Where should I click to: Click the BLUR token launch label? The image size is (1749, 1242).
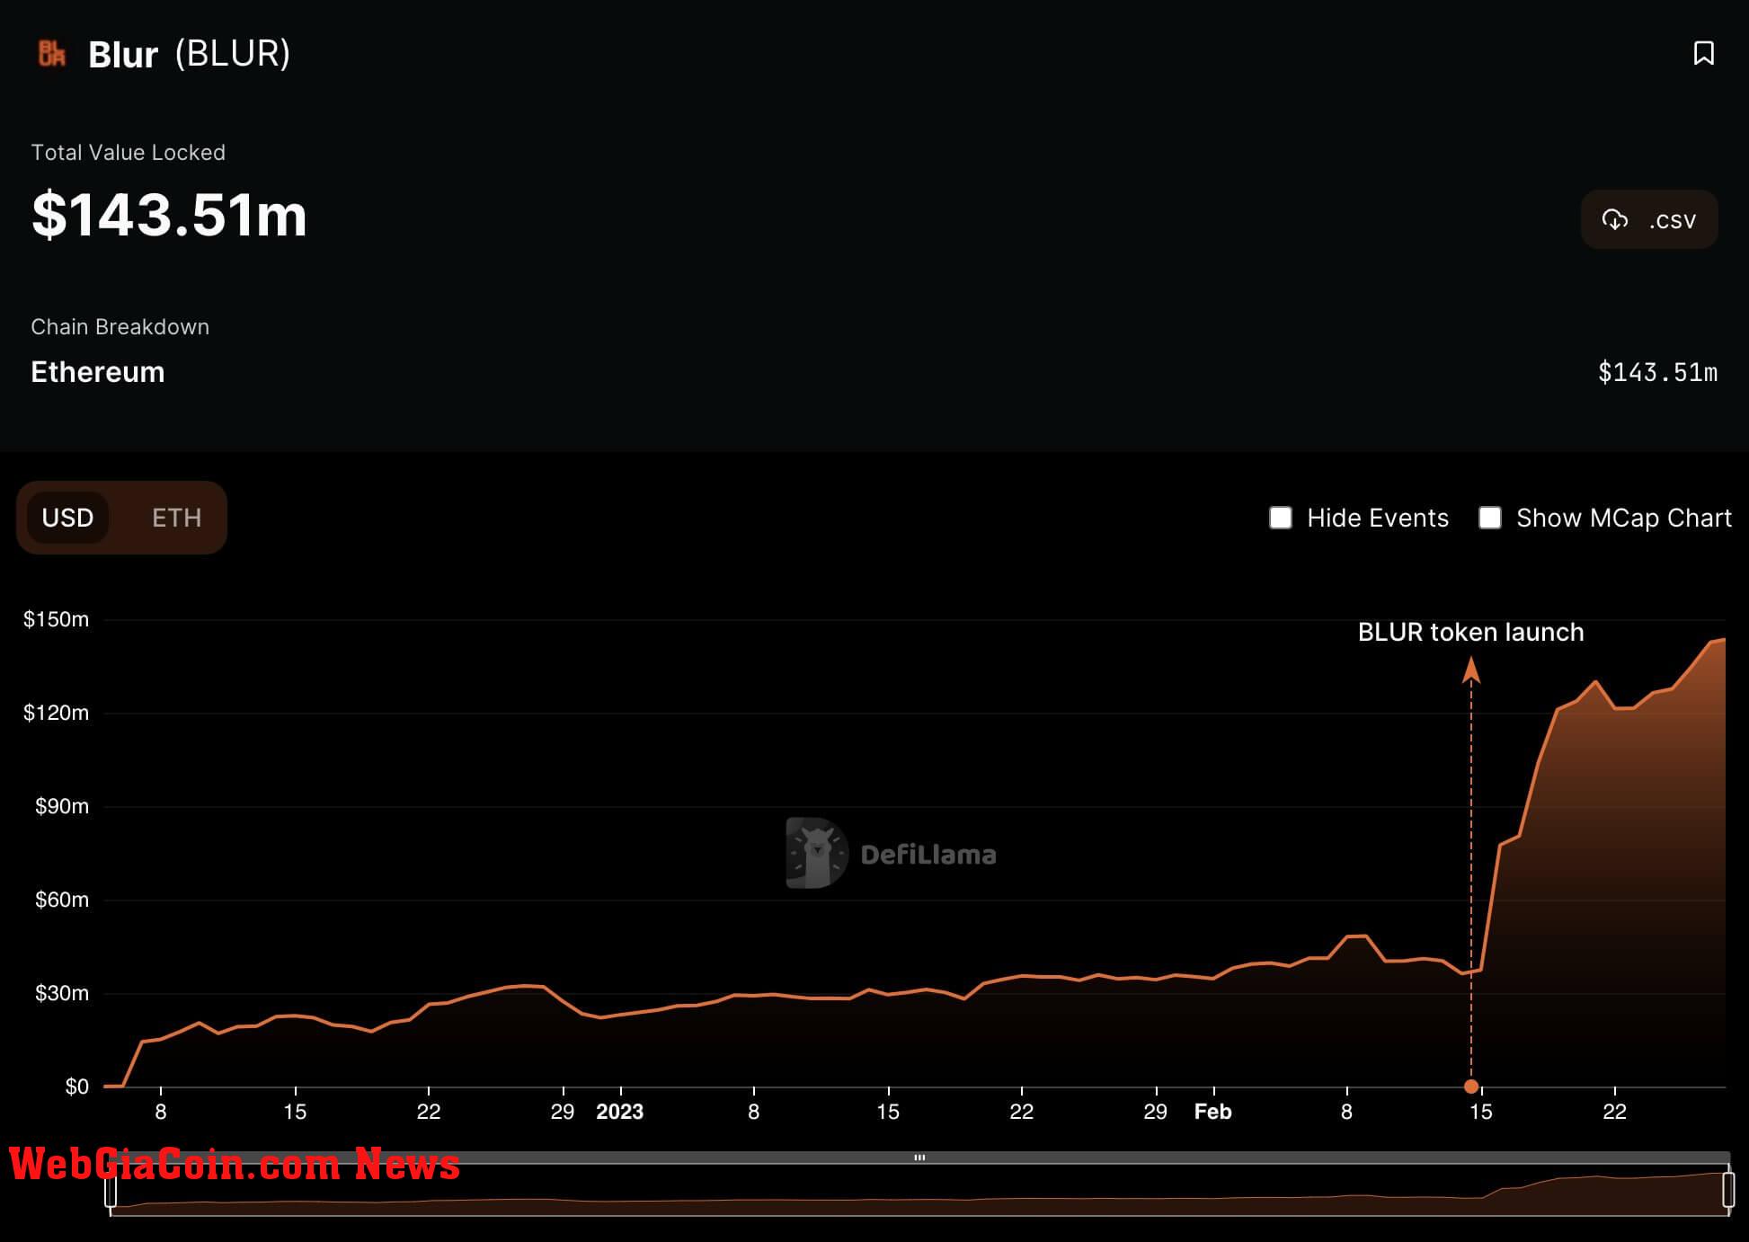(1470, 632)
